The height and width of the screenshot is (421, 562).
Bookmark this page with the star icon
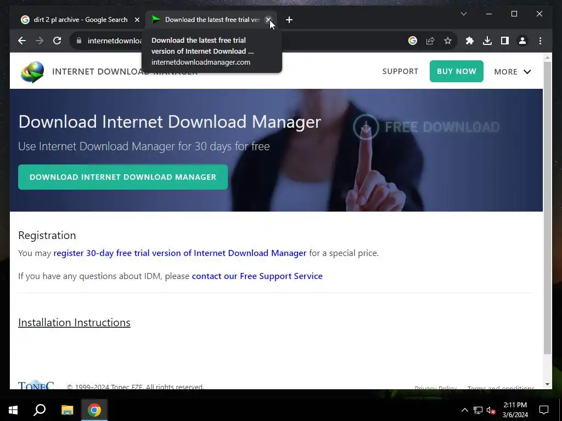448,41
